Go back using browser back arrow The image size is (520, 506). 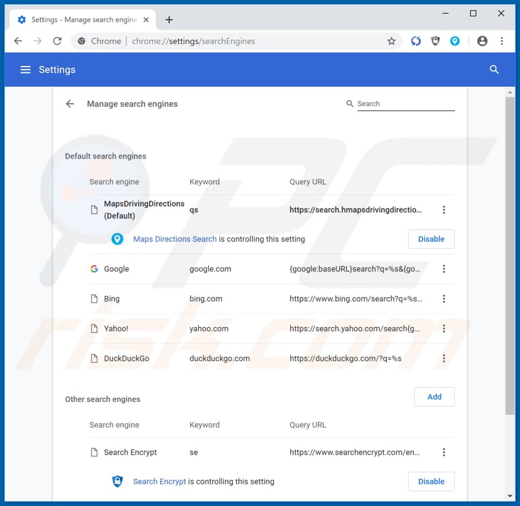pos(18,41)
